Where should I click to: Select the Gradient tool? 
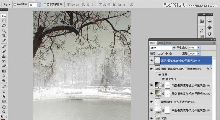4,71
